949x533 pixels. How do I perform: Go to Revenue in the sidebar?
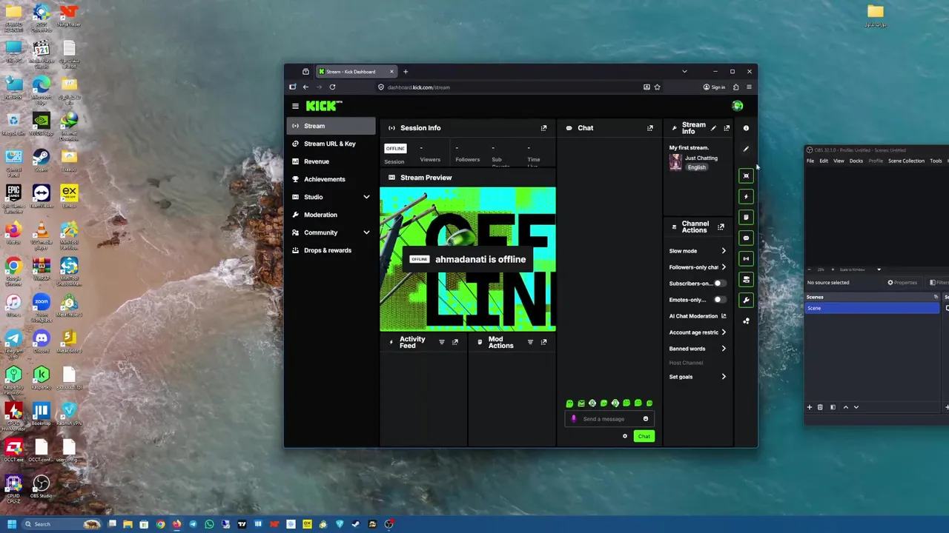331,161
